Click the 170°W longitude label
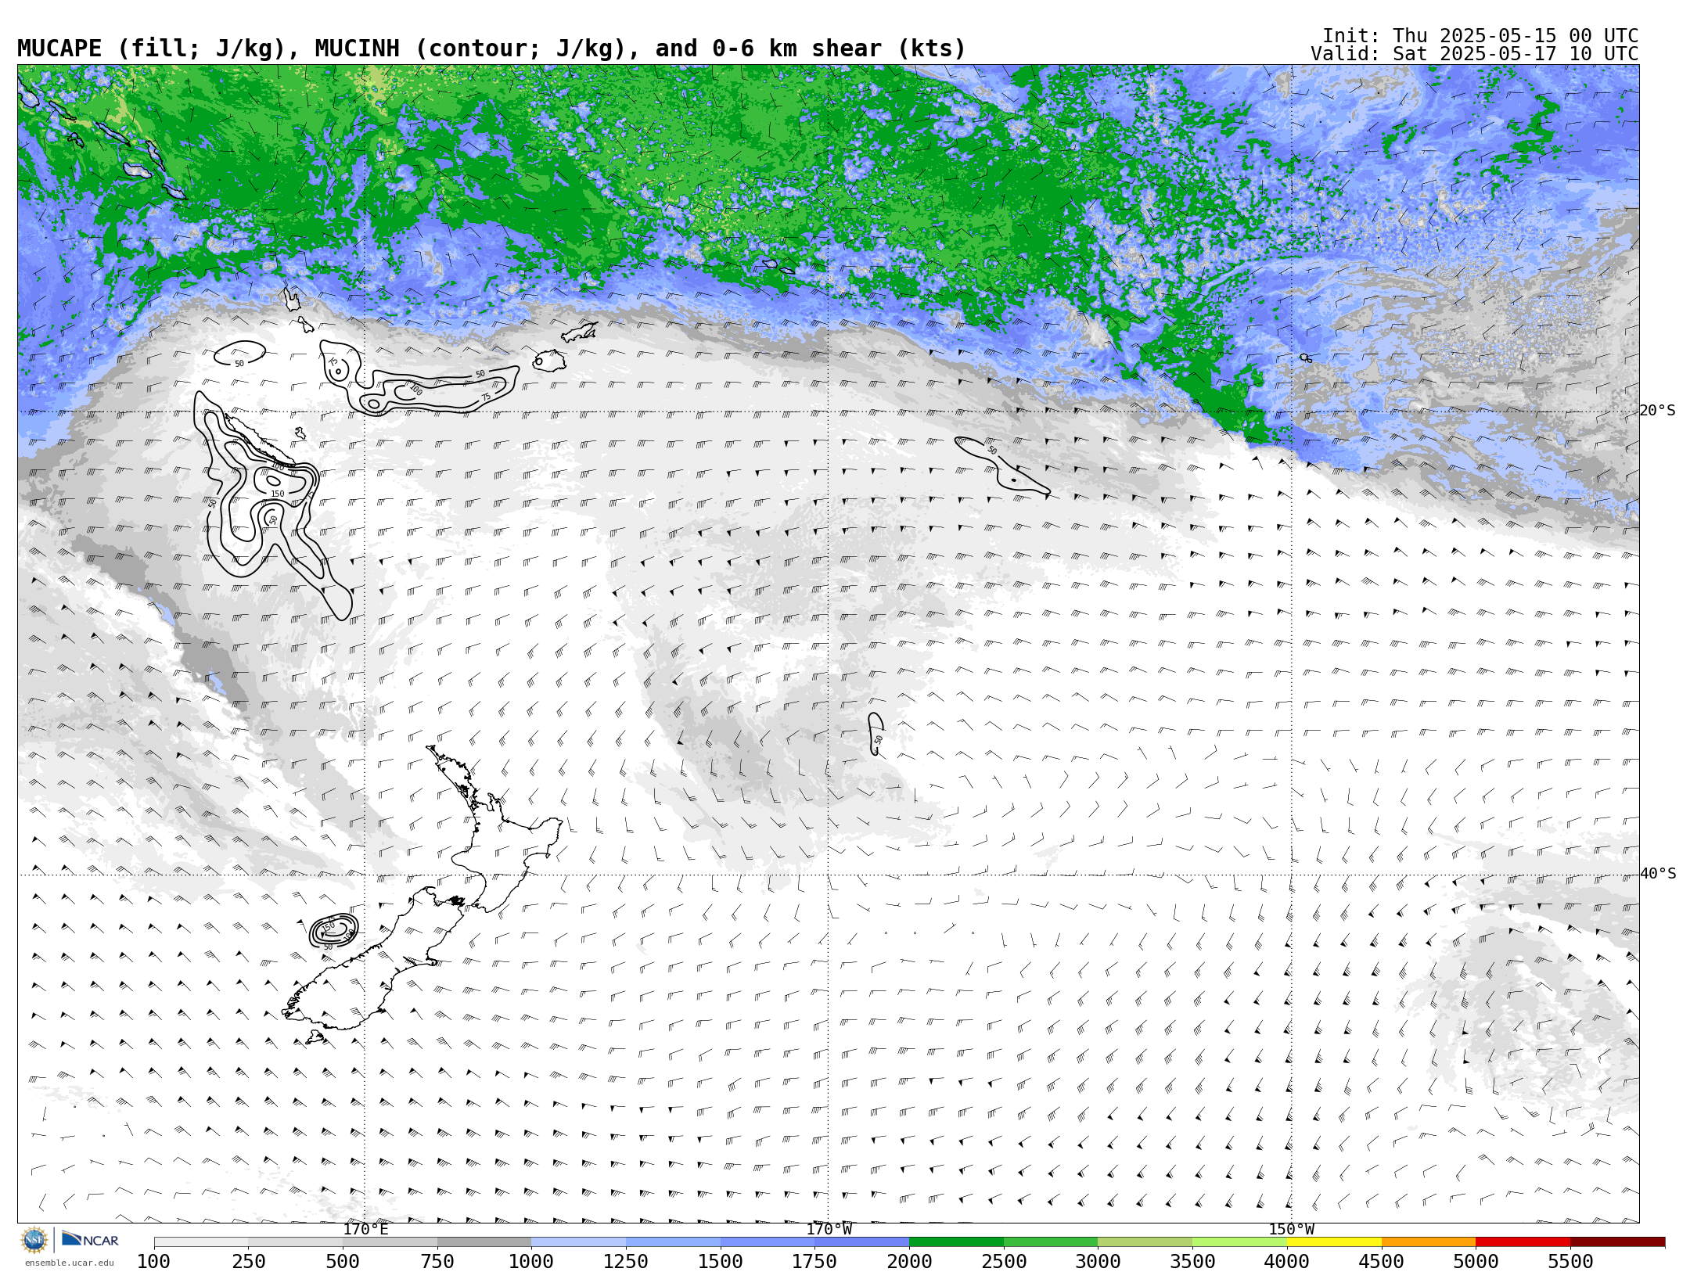This screenshot has height=1272, width=1690. click(829, 1230)
